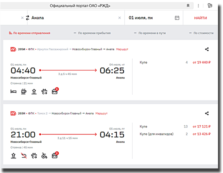Click the crossed-out icon for train 203Н
Image resolution: width=223 pixels, height=173 pixels.
click(24, 156)
